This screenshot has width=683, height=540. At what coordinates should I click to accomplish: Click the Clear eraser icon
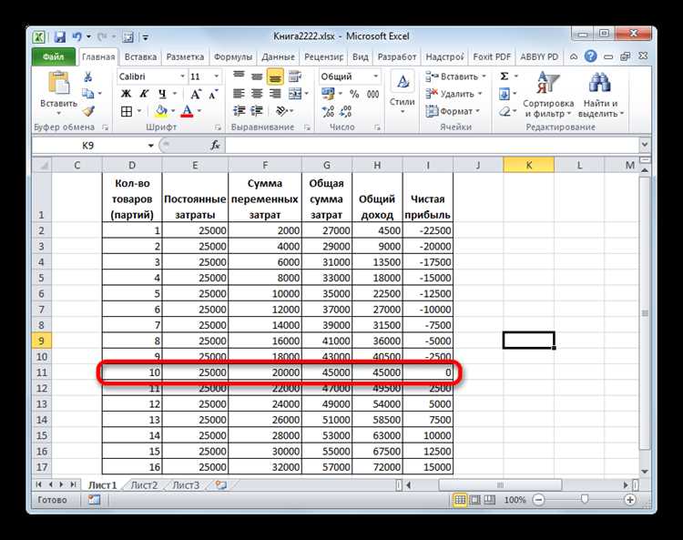pos(505,112)
